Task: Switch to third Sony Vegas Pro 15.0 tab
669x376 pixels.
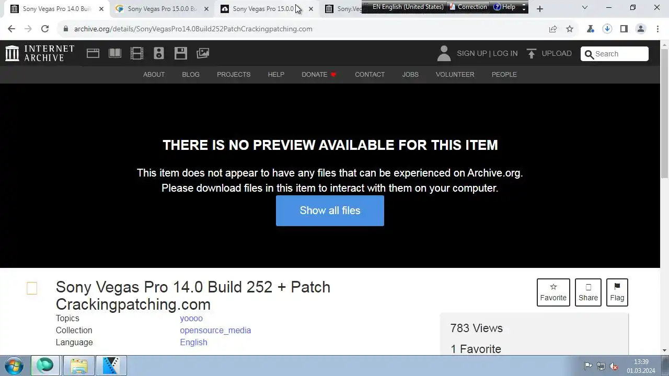Action: [x=262, y=9]
